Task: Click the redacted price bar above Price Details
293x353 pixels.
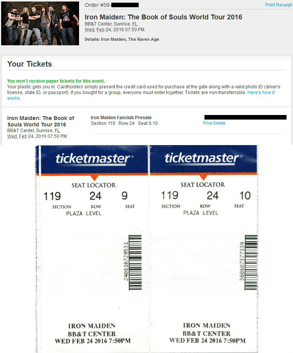Action: [245, 117]
